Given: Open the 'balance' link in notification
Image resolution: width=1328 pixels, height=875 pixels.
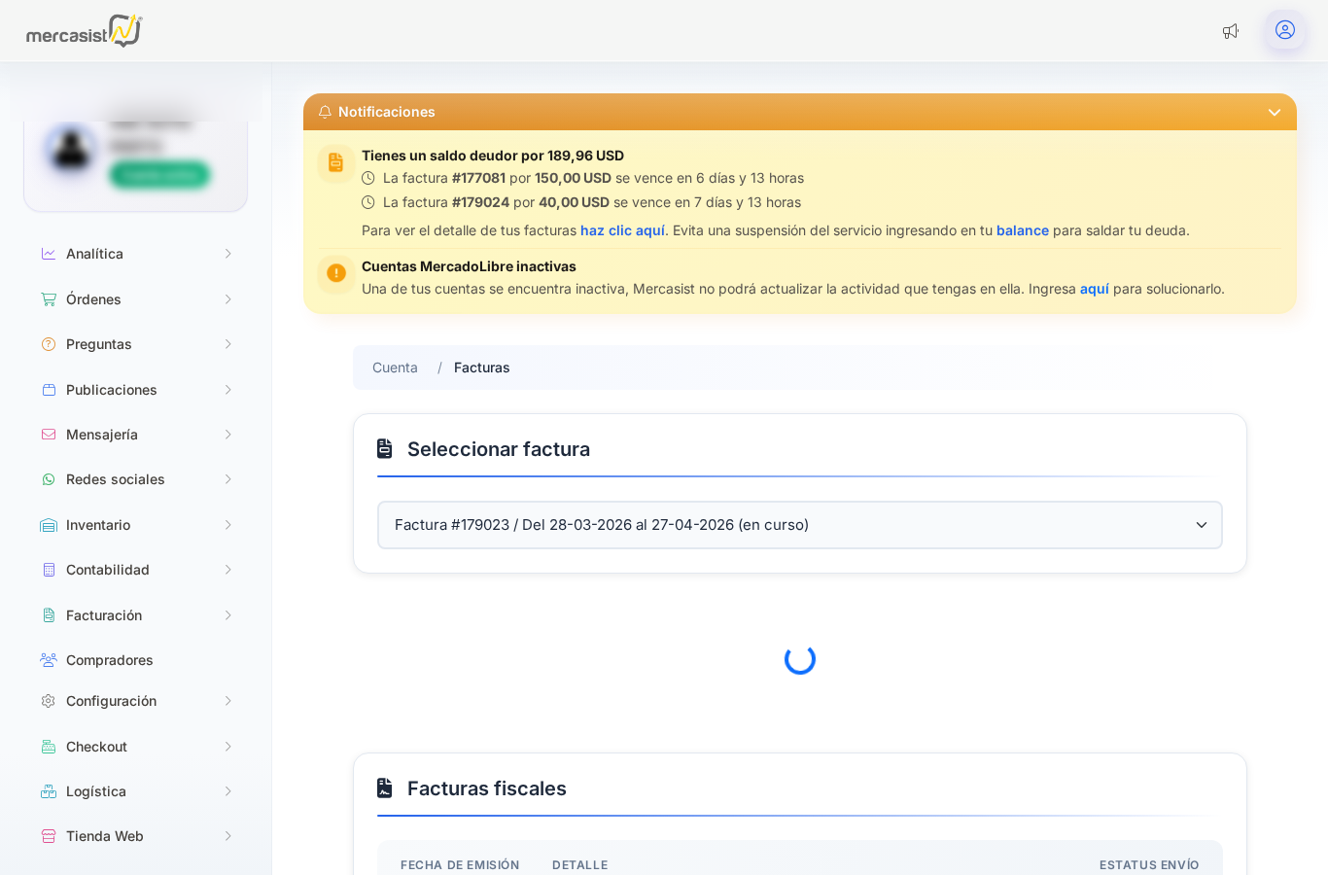Looking at the screenshot, I should click(x=1023, y=230).
